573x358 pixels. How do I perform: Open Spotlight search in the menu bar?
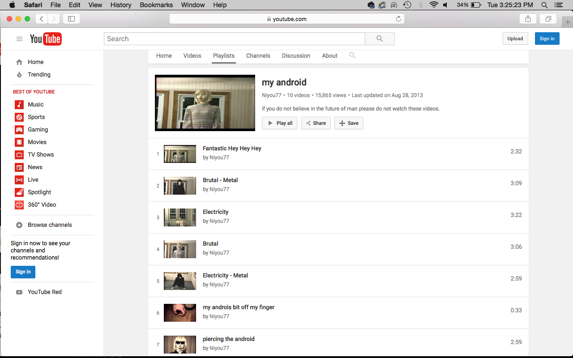click(544, 5)
